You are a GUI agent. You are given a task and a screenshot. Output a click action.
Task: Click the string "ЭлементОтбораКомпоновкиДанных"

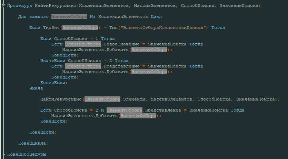tap(163, 28)
